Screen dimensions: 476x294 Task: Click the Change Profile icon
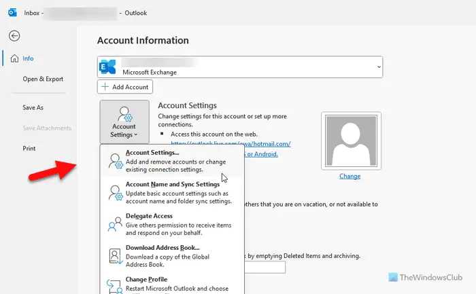click(115, 287)
